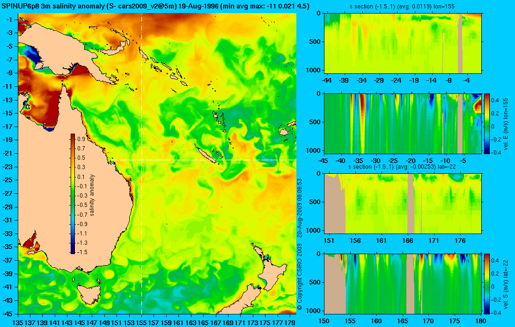Viewport: 515px width, 327px height.
Task: Click latitude label -1 on the main map axis
Action: pos(9,20)
